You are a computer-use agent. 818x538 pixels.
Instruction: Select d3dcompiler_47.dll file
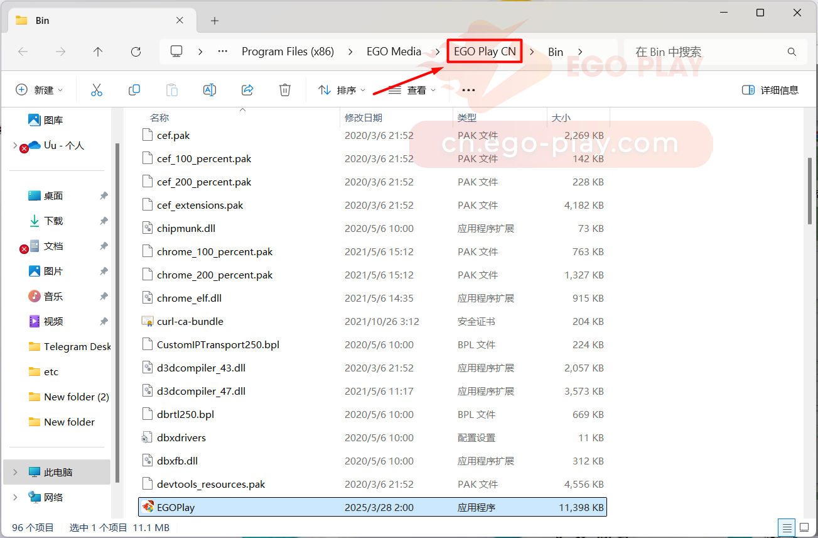pos(372,391)
